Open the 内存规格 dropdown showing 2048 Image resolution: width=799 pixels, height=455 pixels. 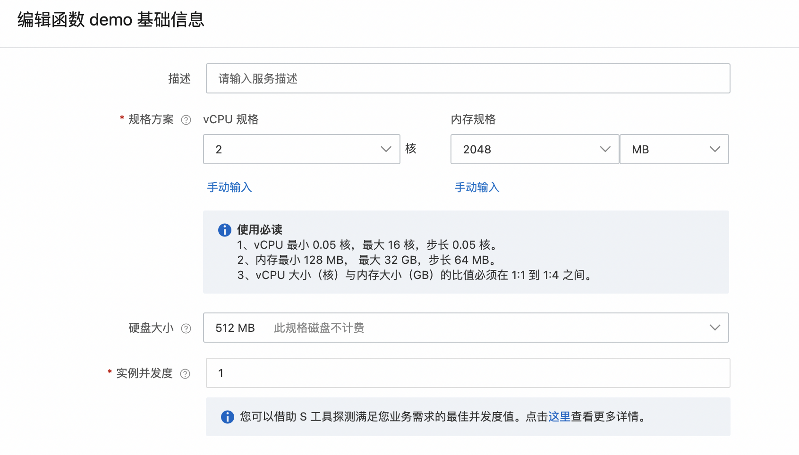[x=535, y=149]
